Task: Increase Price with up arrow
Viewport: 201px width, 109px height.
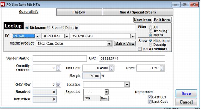Action: click(162, 67)
